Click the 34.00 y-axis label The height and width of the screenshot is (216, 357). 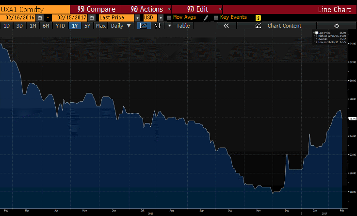point(353,44)
